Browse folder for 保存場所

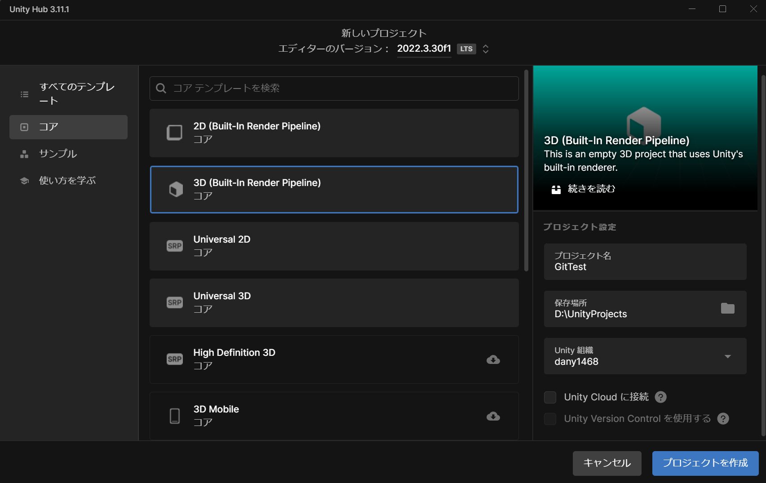click(x=727, y=308)
